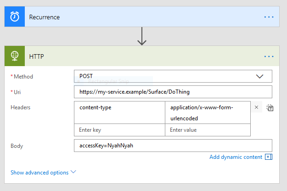Expand Show advanced options chevron
This screenshot has width=287, height=191.
[x=73, y=172]
